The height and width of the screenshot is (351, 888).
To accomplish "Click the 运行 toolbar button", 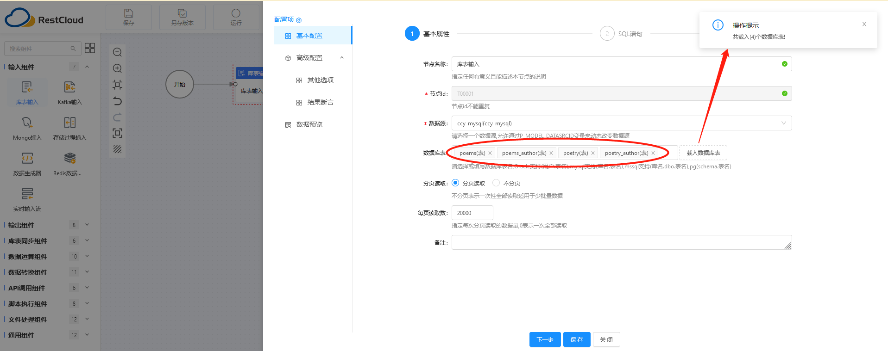I will pos(236,17).
